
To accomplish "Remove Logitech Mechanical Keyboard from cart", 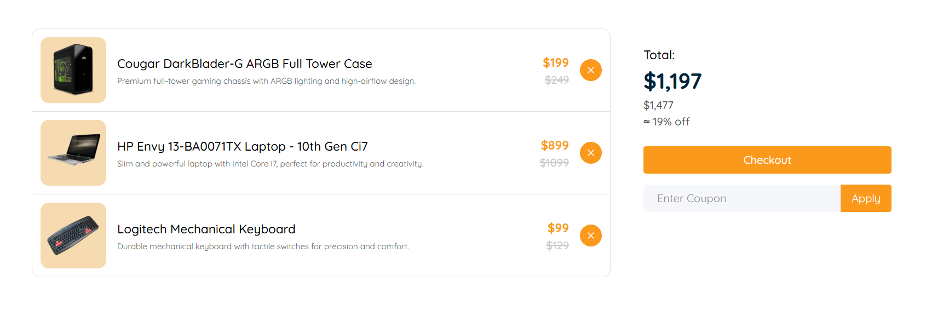I will coord(591,236).
